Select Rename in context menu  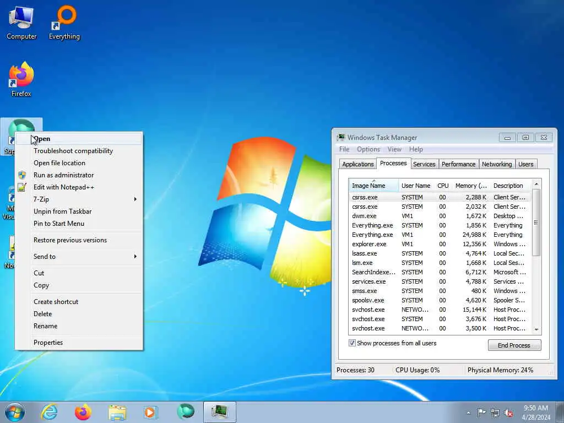(79, 326)
